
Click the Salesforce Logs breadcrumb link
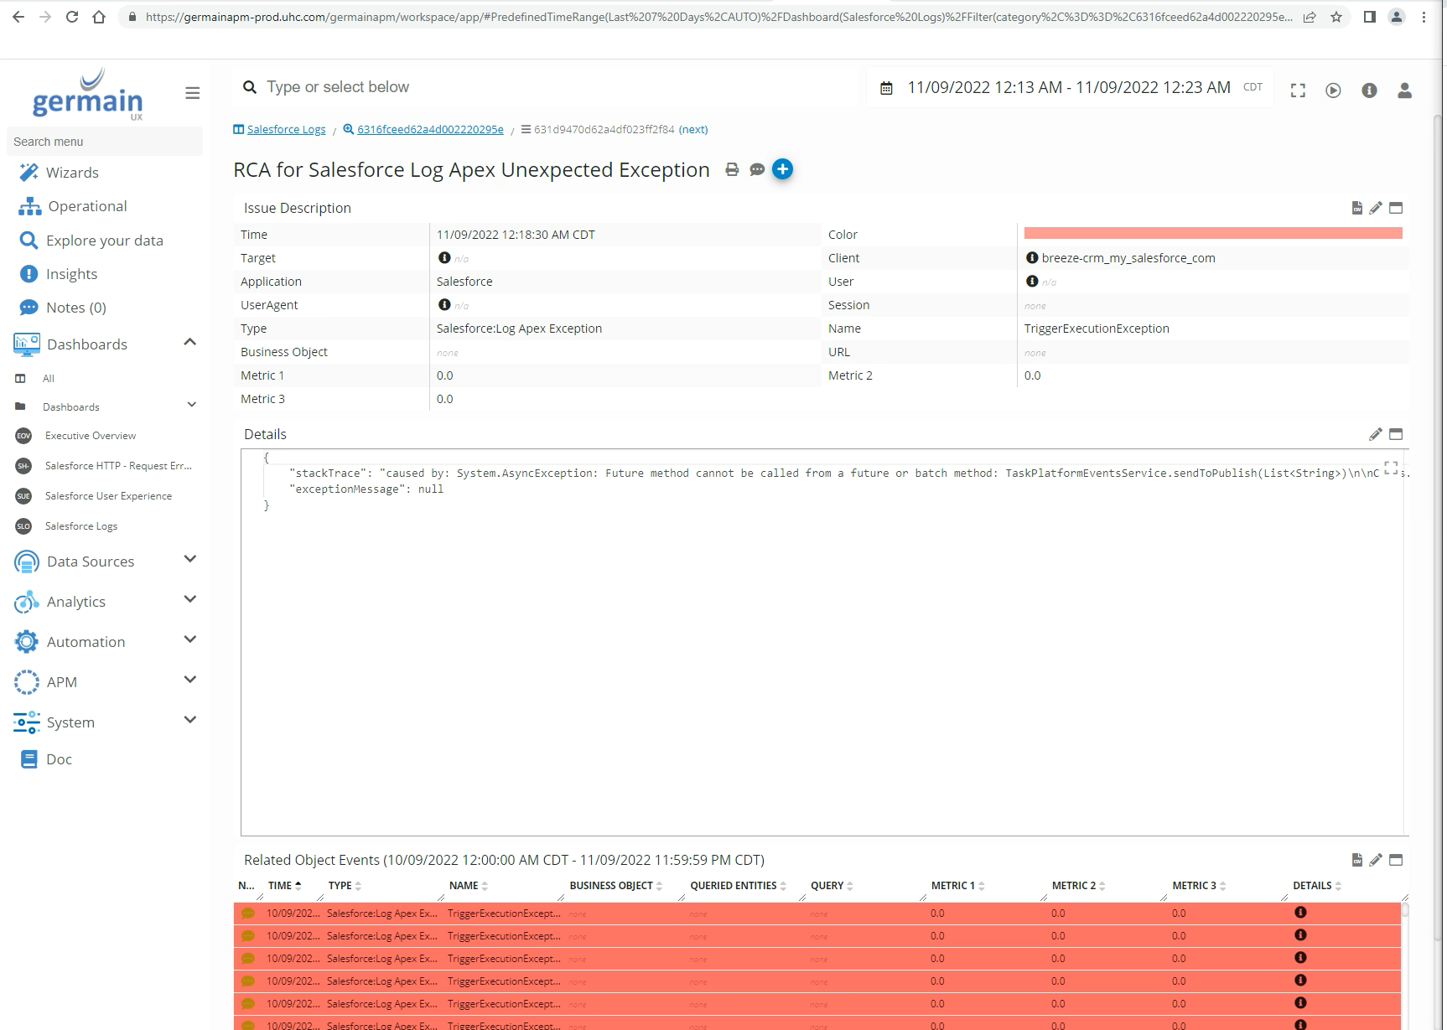286,129
